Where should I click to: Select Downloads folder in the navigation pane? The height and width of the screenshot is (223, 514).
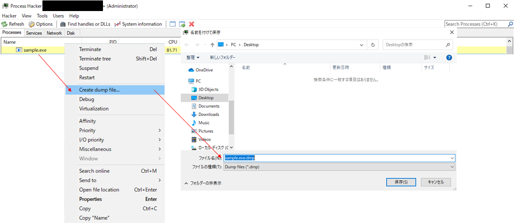pyautogui.click(x=208, y=114)
